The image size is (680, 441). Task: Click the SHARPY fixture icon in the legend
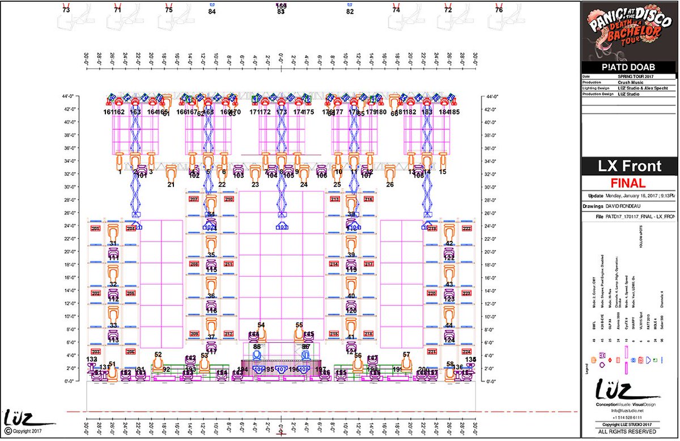tap(634, 360)
